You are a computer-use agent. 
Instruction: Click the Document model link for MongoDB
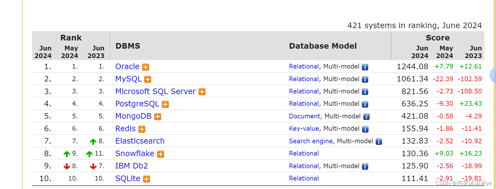[305, 116]
